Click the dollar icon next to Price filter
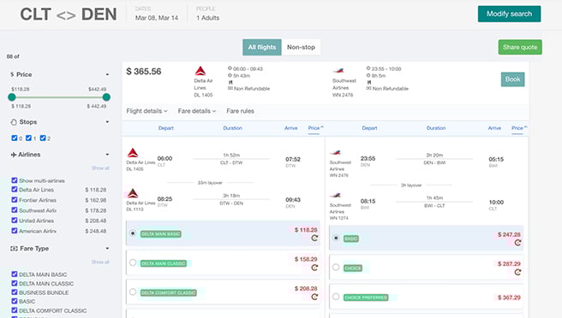562x318 pixels. [12, 74]
